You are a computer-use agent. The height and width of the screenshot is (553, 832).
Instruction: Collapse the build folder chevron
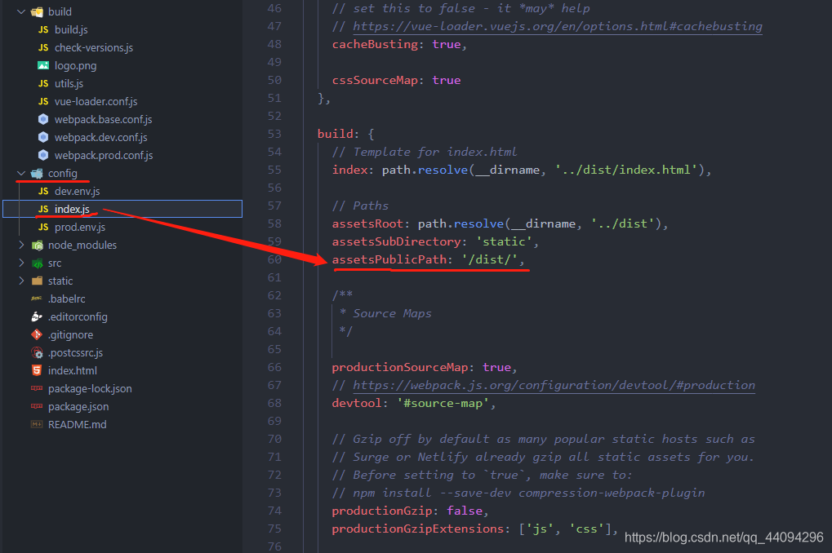tap(21, 11)
